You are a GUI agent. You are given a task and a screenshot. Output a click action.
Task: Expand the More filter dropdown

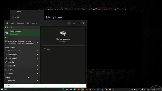tap(34, 23)
